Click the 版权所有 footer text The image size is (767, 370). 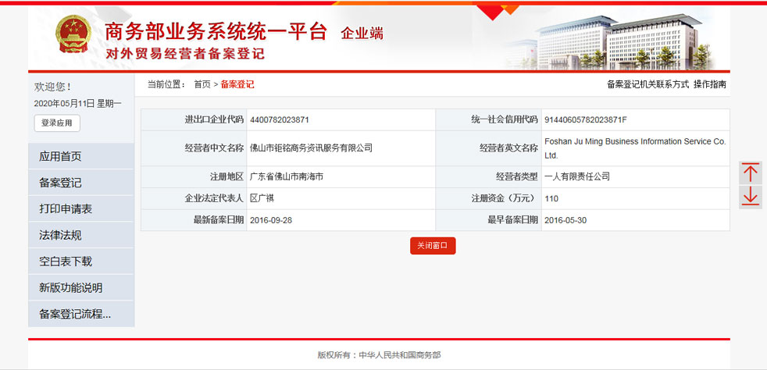click(379, 355)
